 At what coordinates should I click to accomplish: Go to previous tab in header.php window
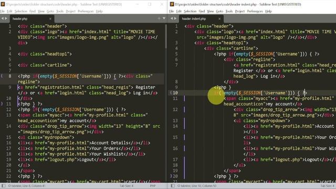(x=2, y=19)
